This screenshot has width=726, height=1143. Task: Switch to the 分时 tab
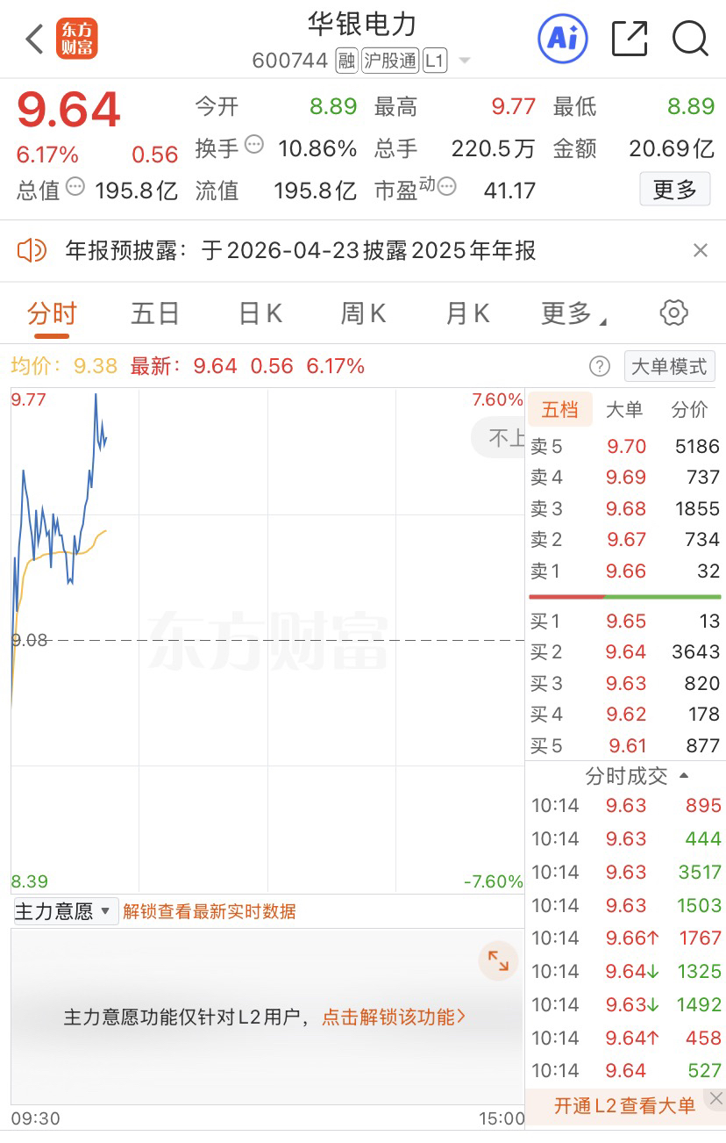pos(52,313)
